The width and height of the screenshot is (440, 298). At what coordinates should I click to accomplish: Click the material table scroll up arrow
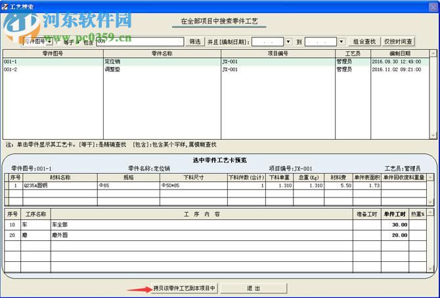pos(430,177)
